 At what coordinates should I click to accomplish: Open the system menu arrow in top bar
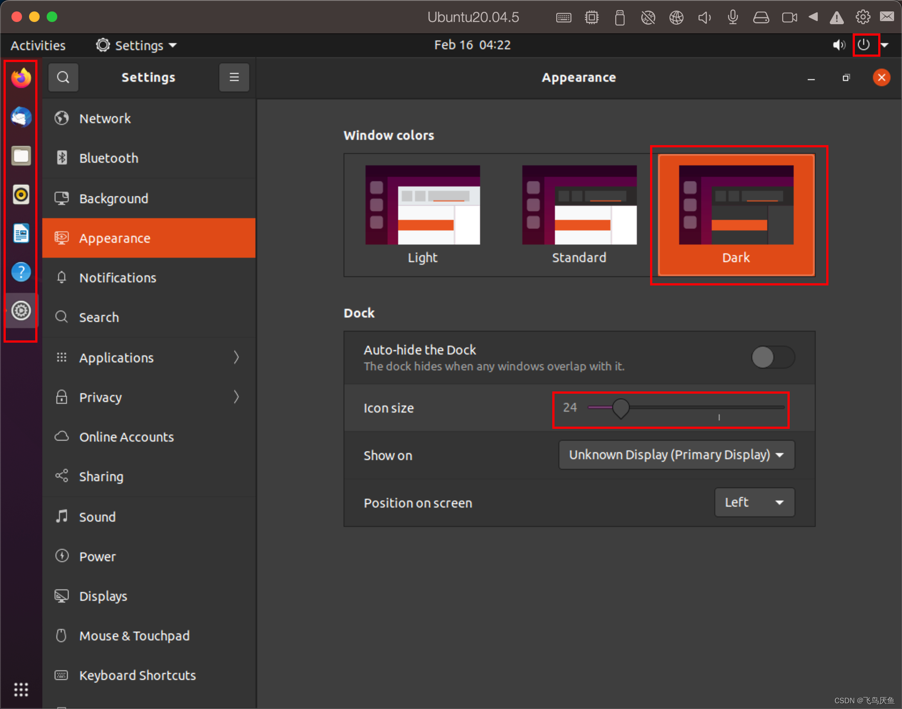tap(884, 45)
